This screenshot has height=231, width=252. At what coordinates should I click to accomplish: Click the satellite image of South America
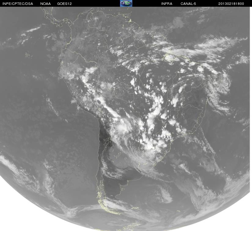tap(125, 119)
